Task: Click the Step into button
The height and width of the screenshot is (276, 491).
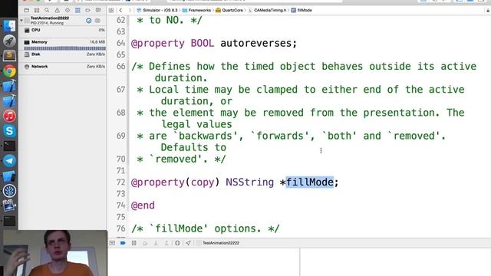Action: click(x=156, y=243)
